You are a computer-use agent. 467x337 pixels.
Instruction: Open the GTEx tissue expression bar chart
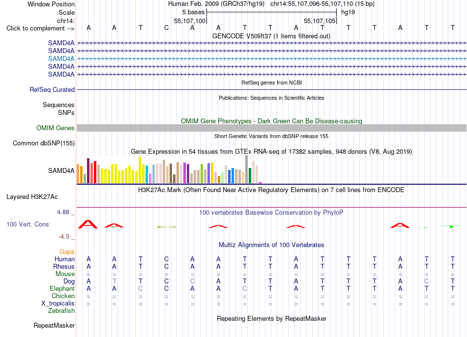point(169,169)
